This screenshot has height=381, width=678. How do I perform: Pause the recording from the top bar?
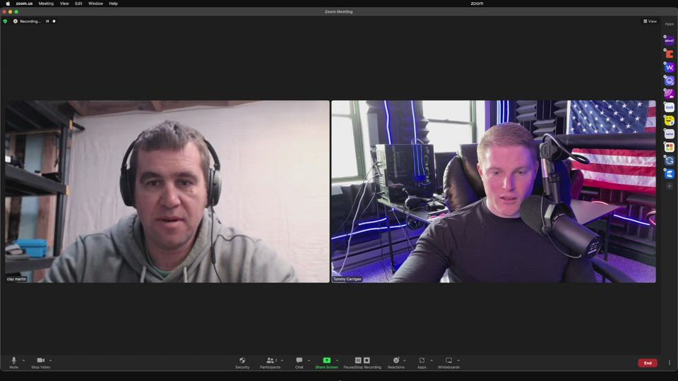click(47, 21)
